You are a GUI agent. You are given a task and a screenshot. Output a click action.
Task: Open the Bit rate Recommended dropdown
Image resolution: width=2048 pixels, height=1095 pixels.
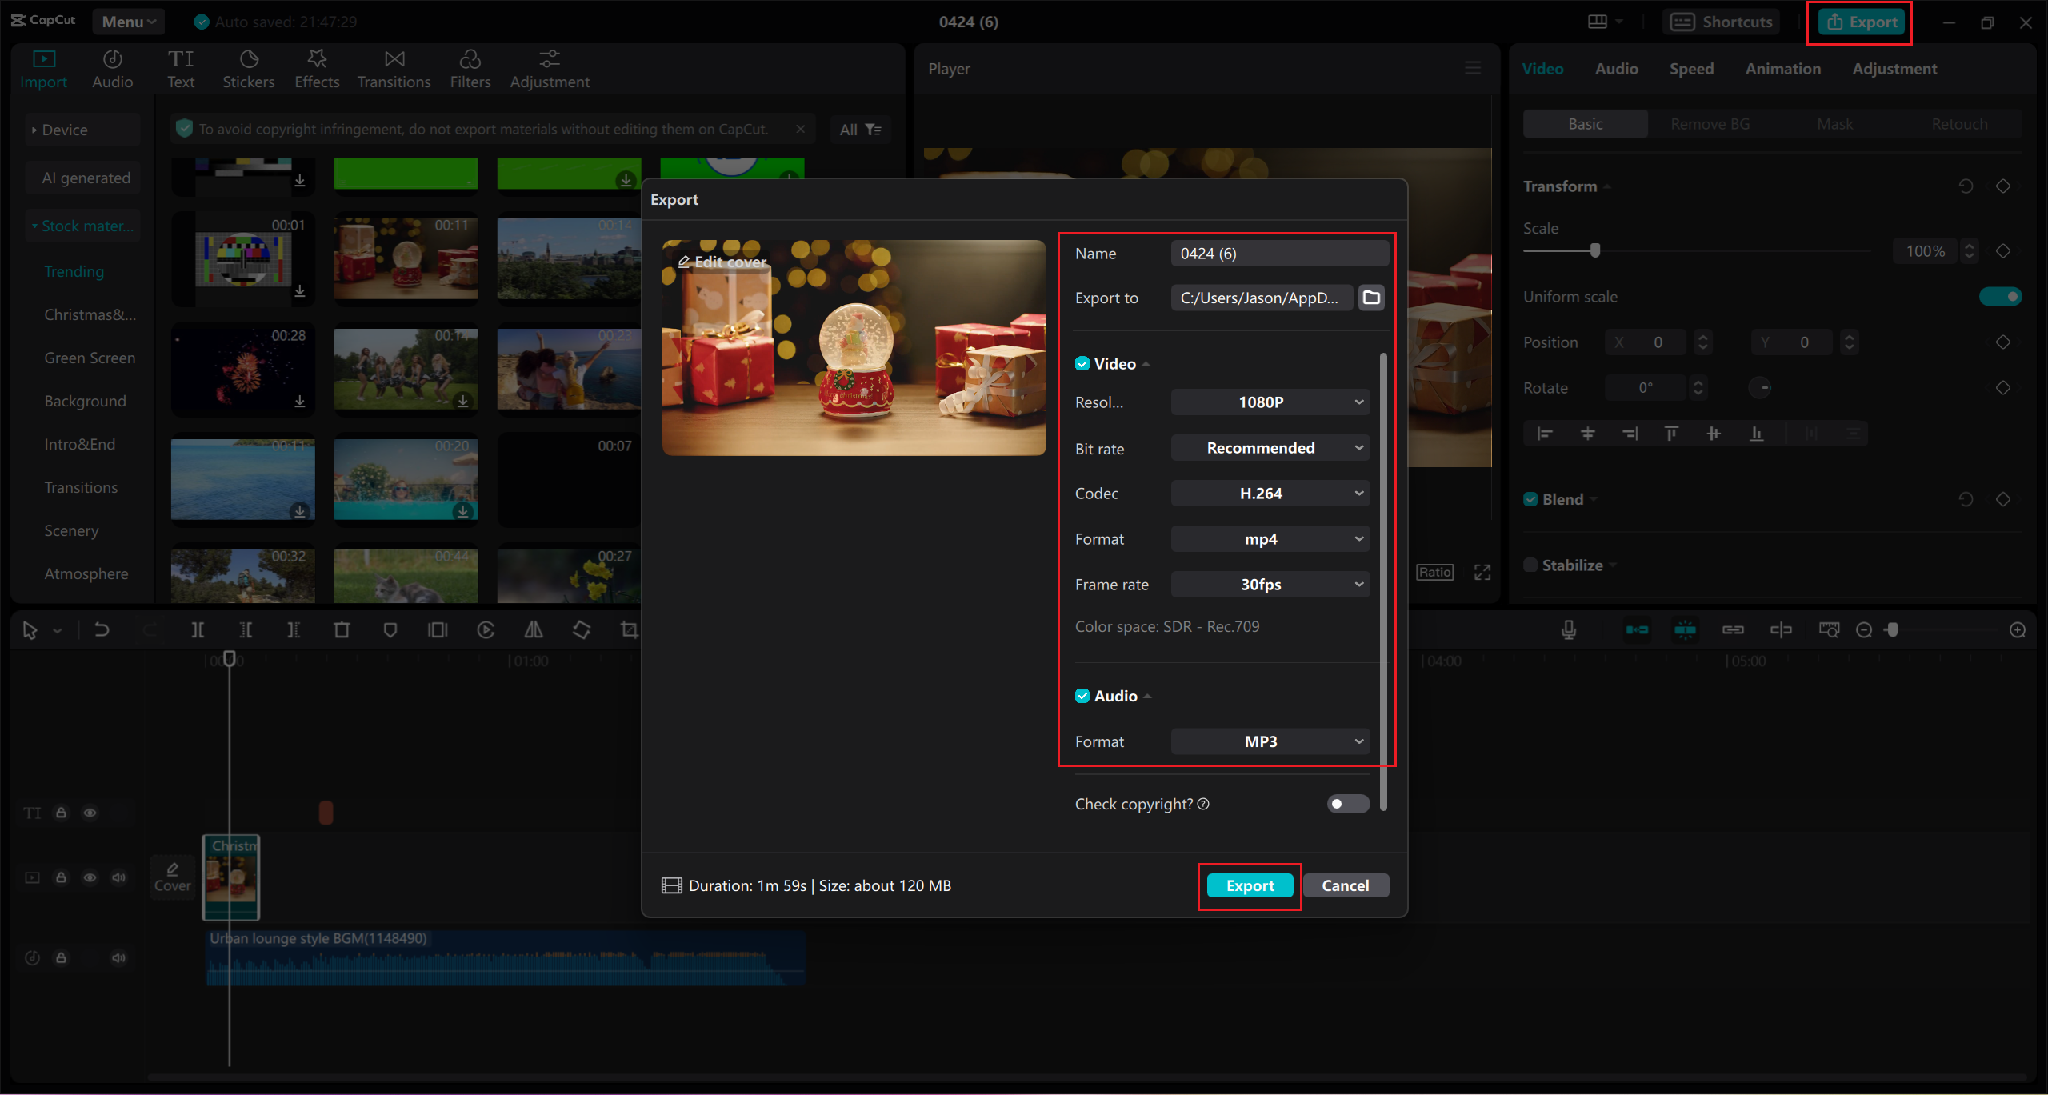coord(1270,448)
